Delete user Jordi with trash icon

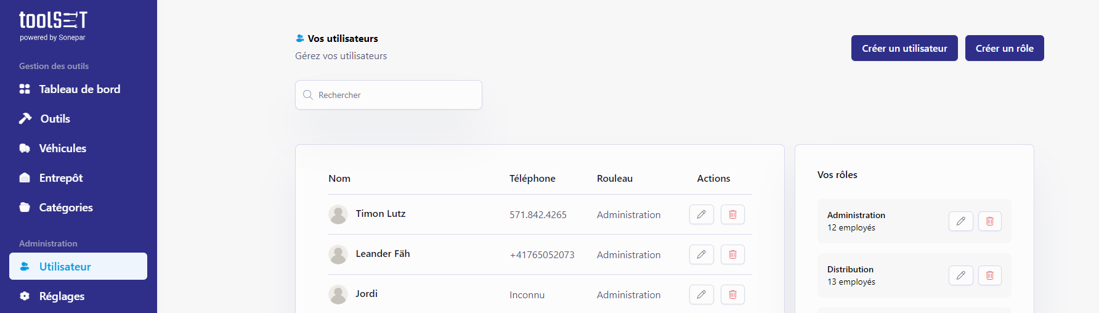coord(732,295)
